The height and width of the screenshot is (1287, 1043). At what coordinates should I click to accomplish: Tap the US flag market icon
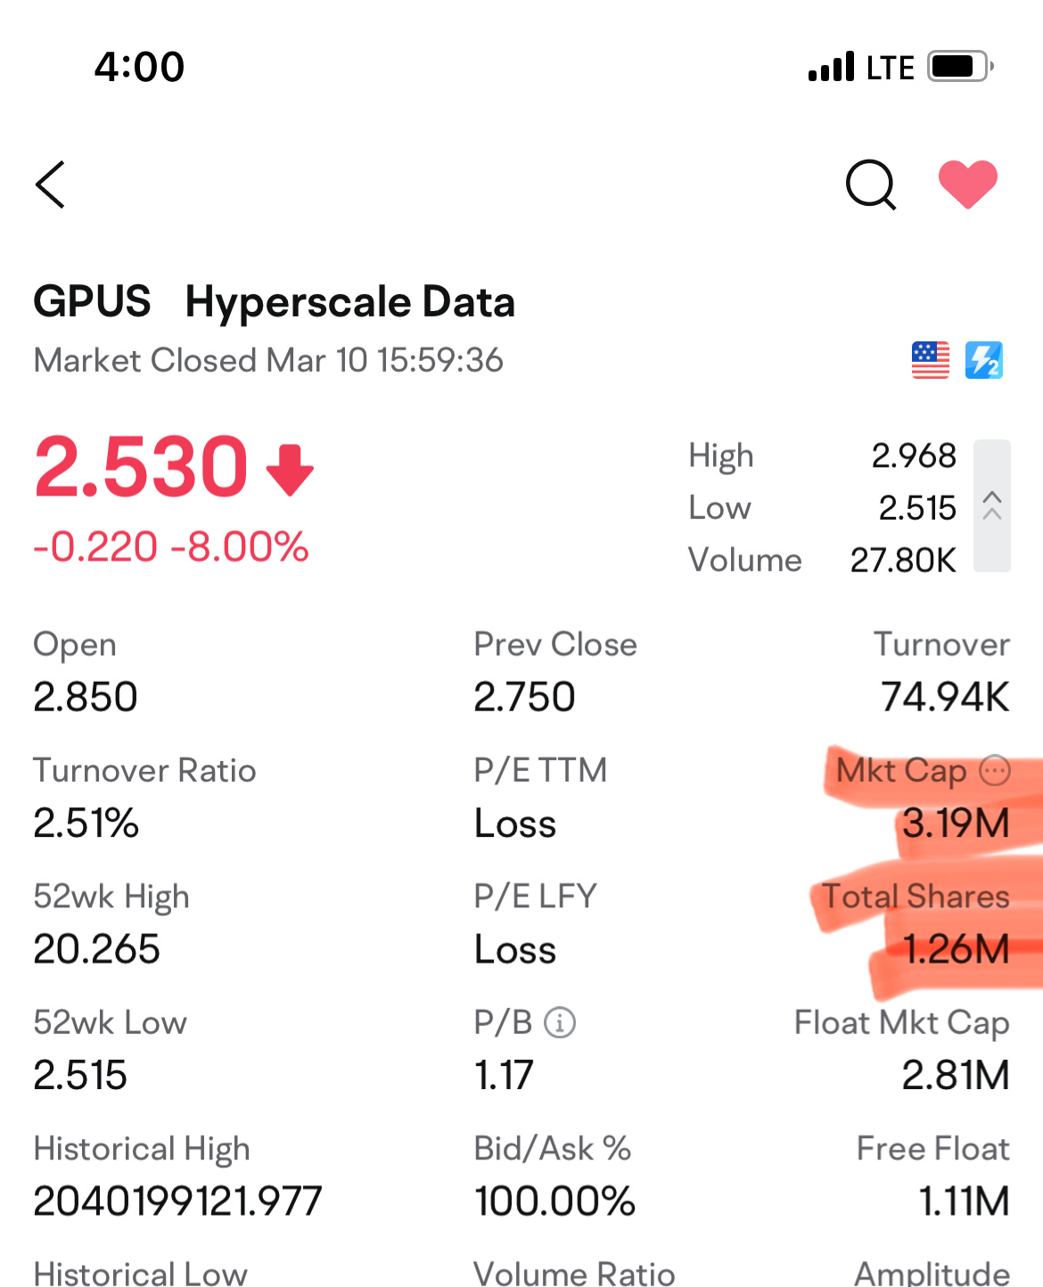click(x=931, y=360)
